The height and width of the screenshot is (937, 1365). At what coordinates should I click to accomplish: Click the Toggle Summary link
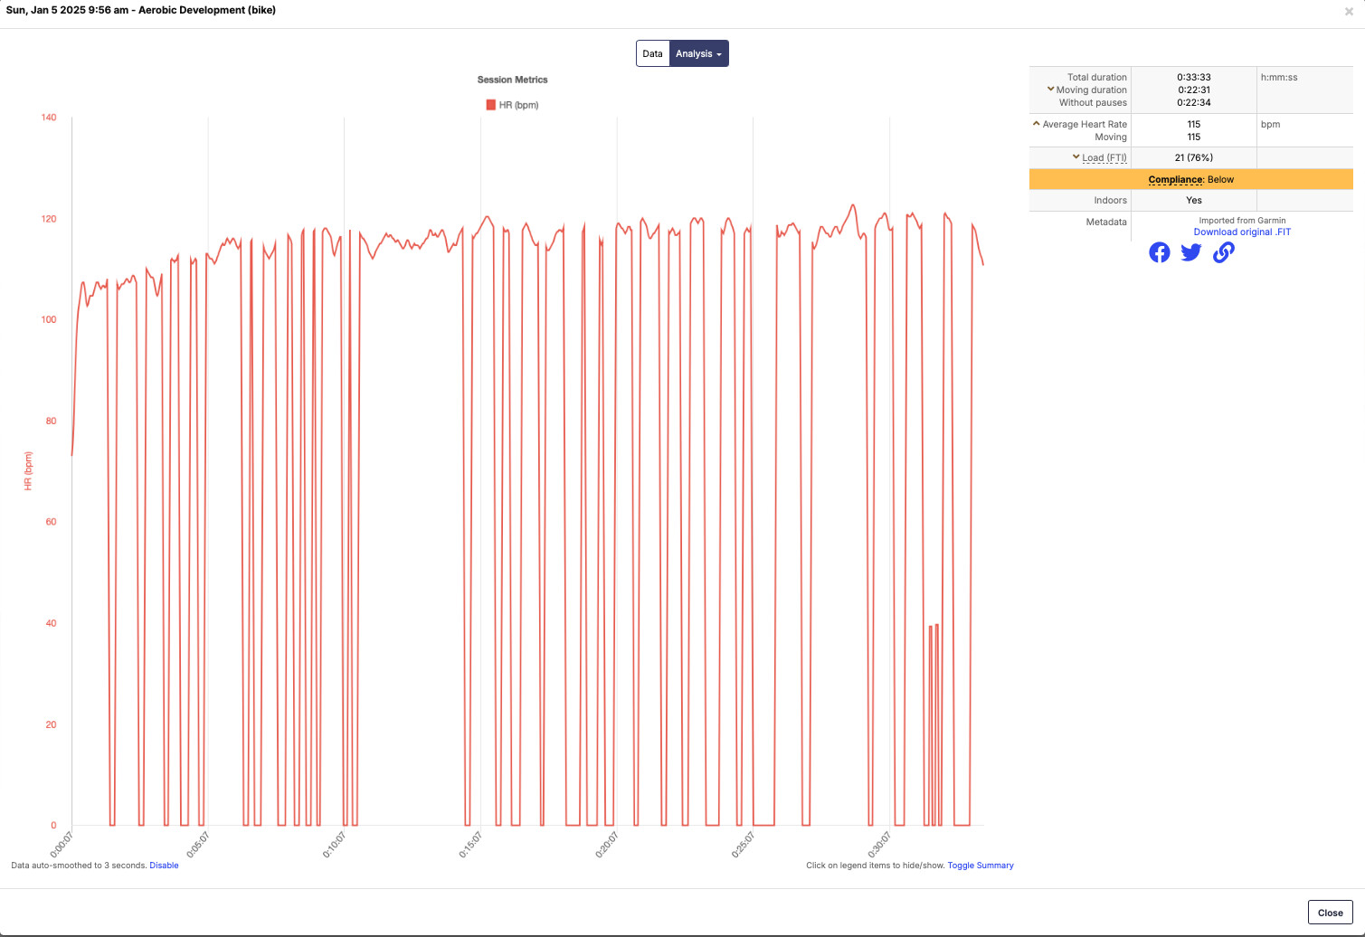click(x=981, y=866)
